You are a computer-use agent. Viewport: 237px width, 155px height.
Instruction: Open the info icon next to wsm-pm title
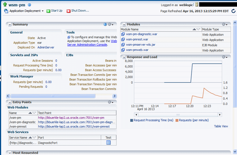point(30,5)
